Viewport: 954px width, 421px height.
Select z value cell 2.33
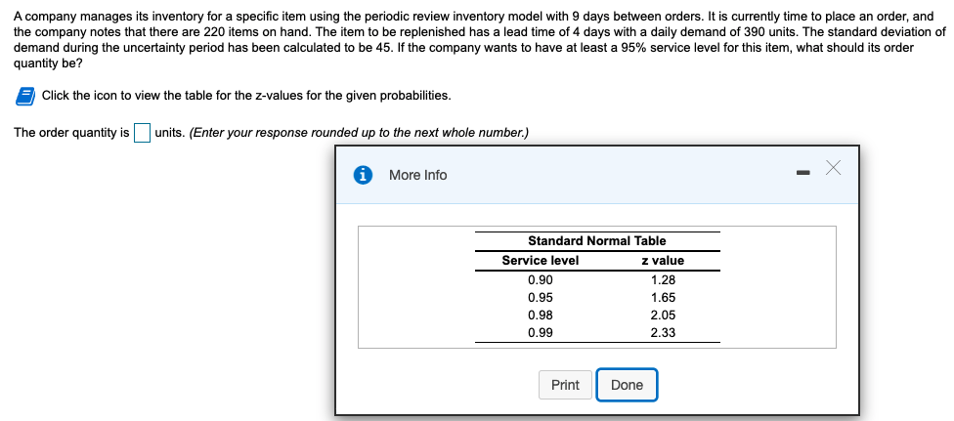pos(663,333)
